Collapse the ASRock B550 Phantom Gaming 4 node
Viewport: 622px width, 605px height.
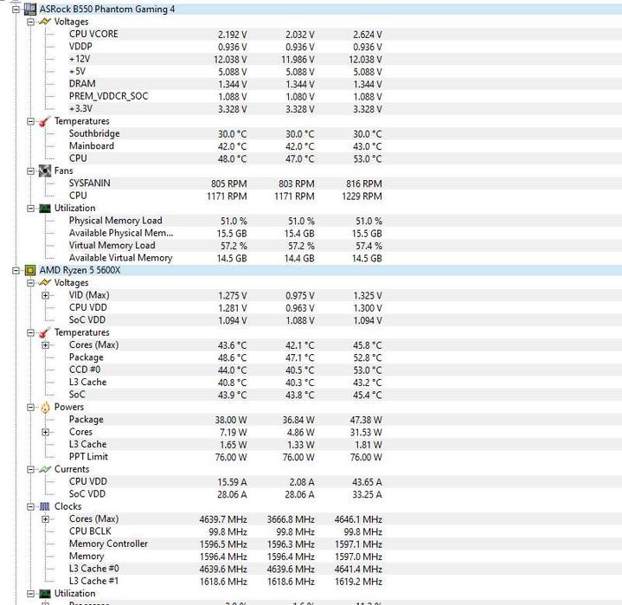click(x=16, y=10)
